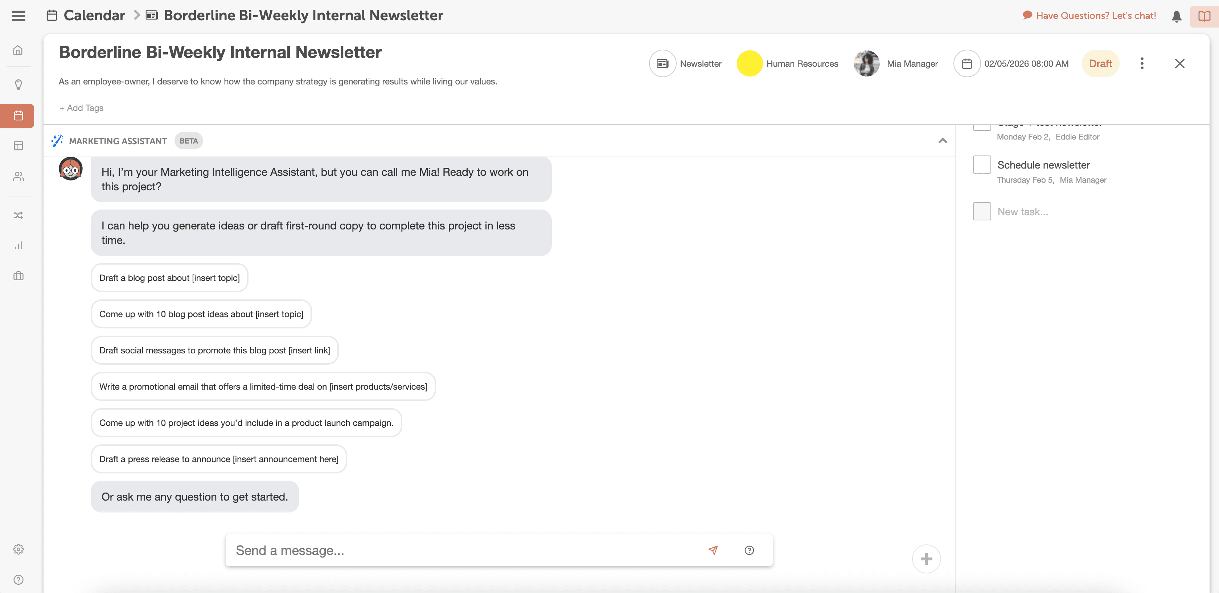Click the notification bell icon
1219x593 pixels.
[1177, 16]
